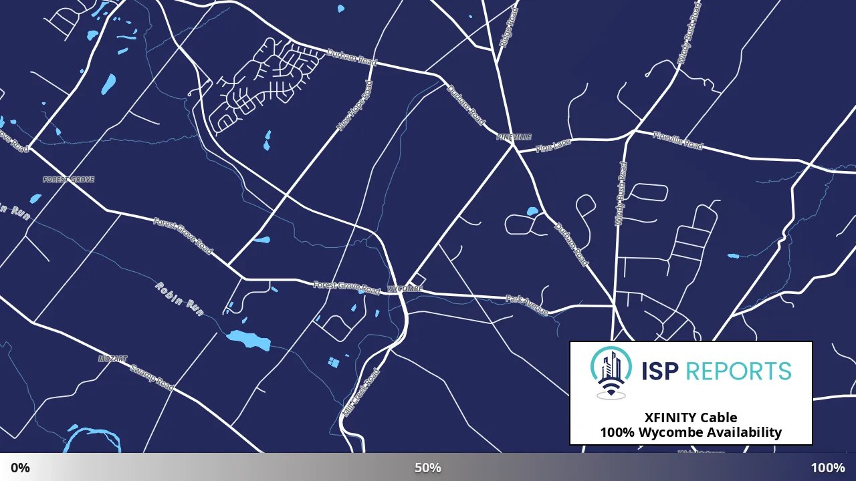856x481 pixels.
Task: Click the Pineville Road label
Action: [x=678, y=140]
